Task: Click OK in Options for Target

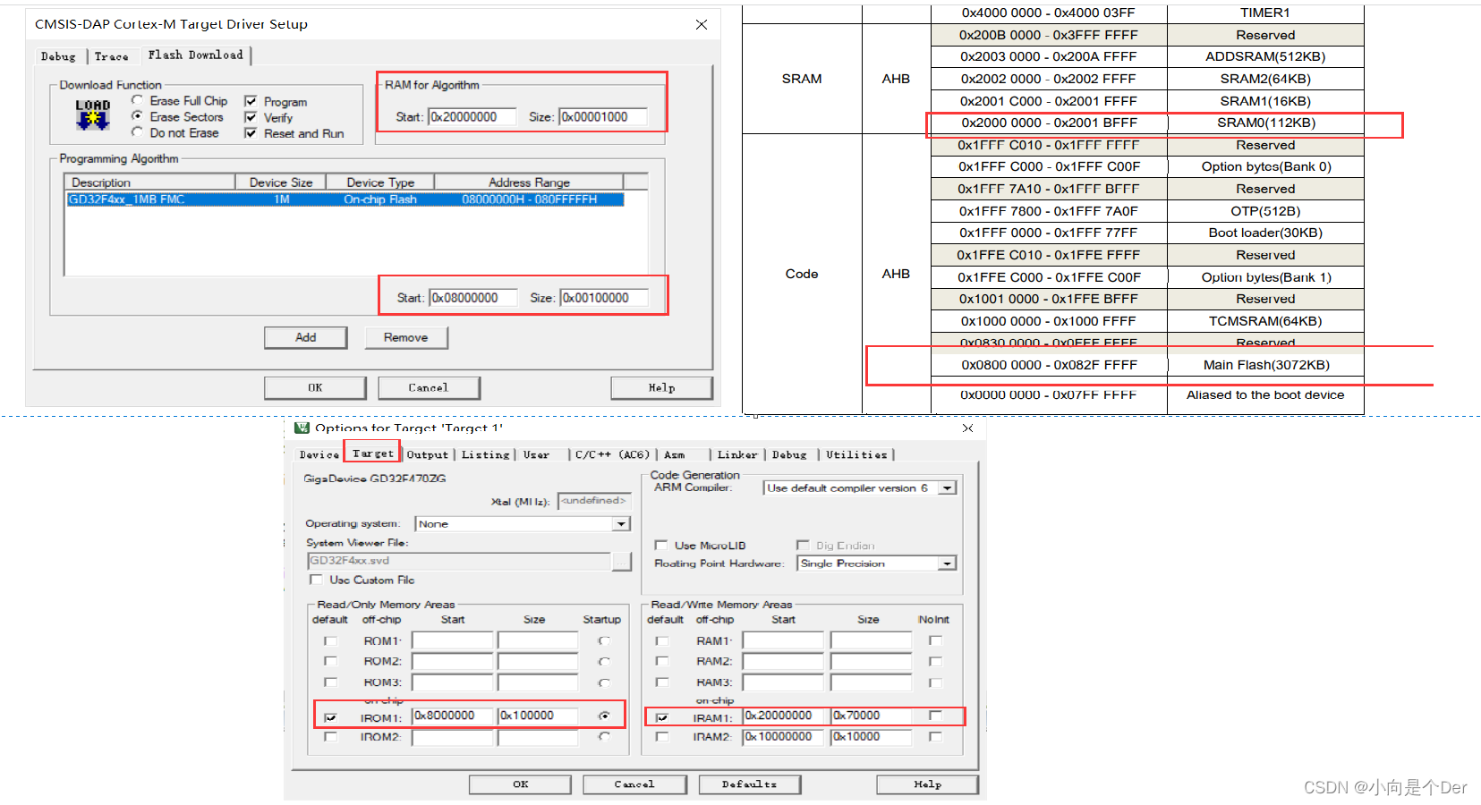Action: [x=521, y=784]
